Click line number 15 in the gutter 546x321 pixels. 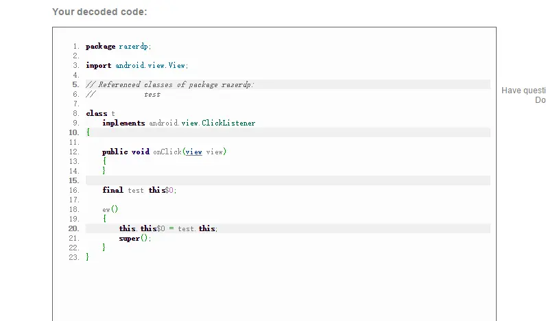[74, 180]
